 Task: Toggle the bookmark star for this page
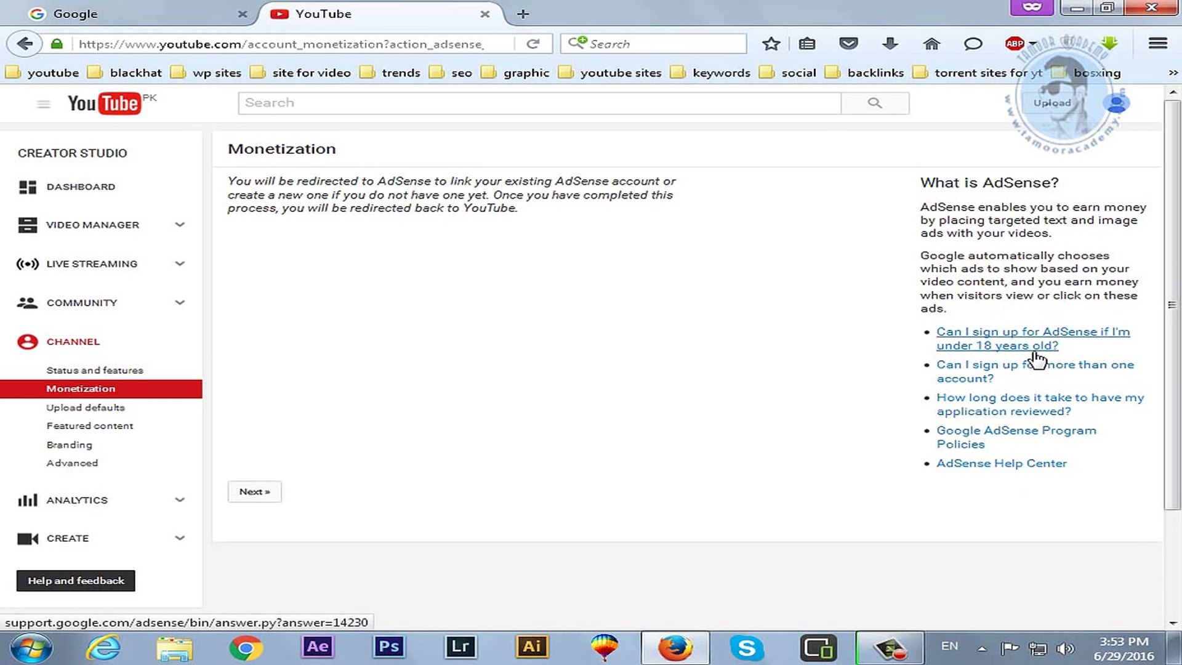tap(771, 43)
